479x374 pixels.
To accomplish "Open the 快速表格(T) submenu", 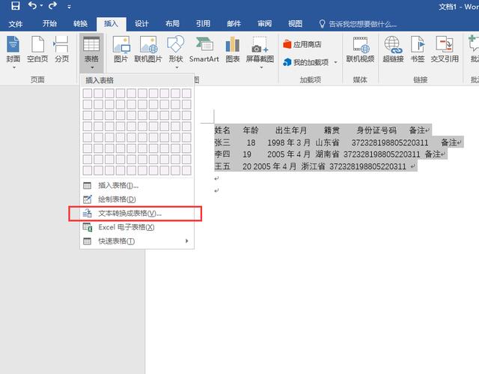I will tap(137, 241).
